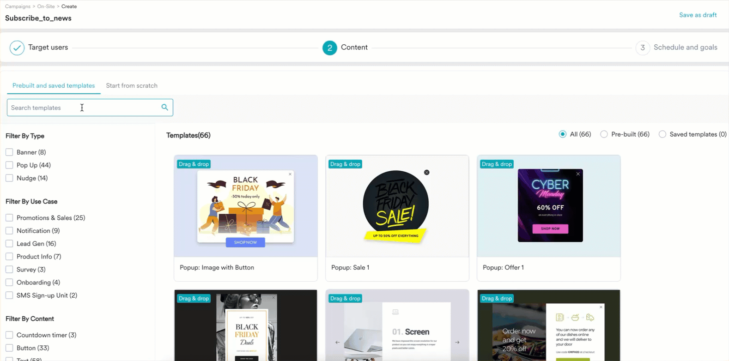Check SMS Sign-up Unit (2) filter

9,295
